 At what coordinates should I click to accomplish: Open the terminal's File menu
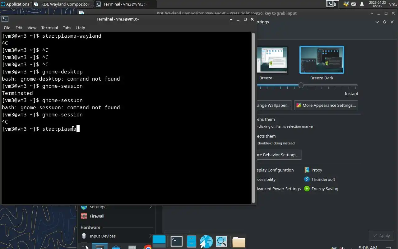[x=7, y=28]
